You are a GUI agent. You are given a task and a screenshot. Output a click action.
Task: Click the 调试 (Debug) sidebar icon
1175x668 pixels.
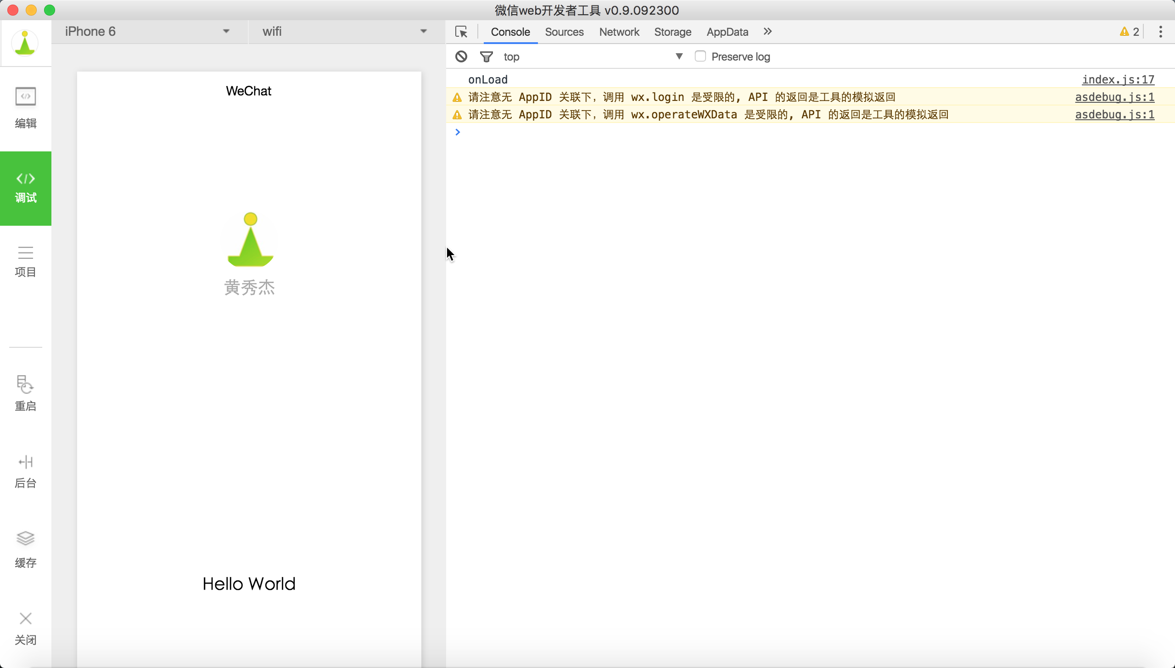[25, 186]
